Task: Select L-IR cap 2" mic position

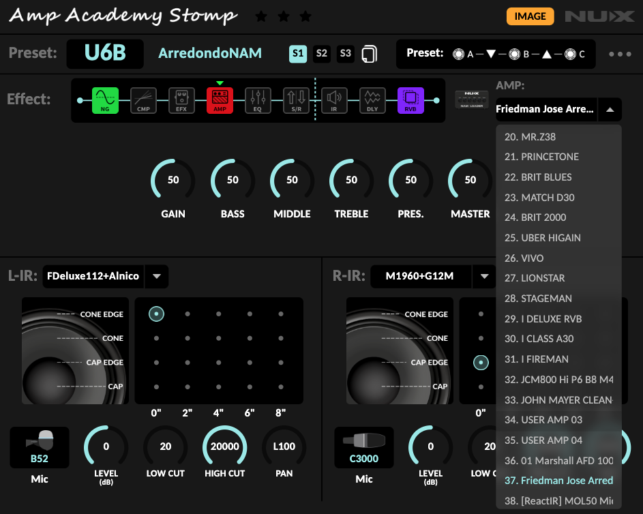Action: point(188,387)
